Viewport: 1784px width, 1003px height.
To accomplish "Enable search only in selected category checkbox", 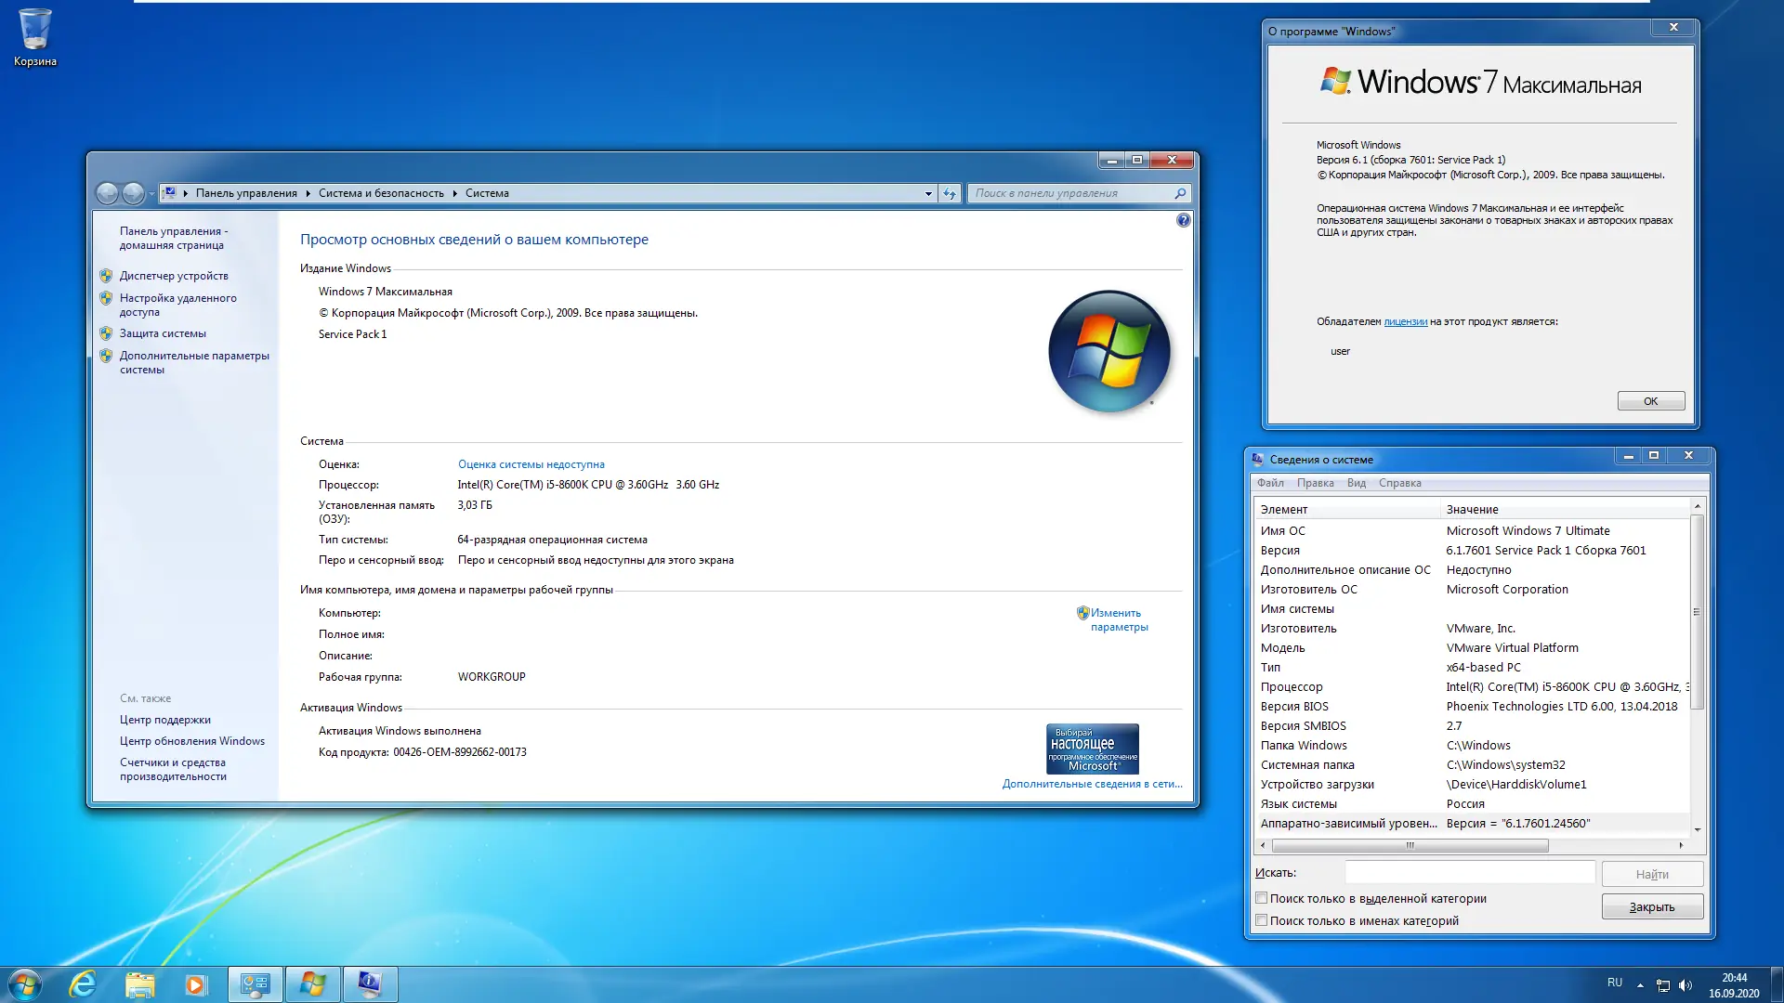I will [x=1261, y=898].
